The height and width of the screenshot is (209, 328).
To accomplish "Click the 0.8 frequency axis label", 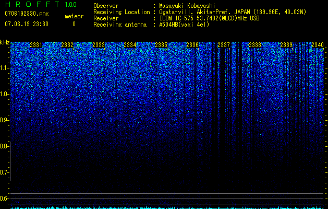I will coord(4,146).
